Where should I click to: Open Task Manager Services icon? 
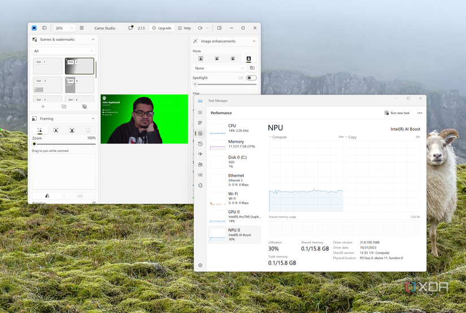click(x=201, y=185)
